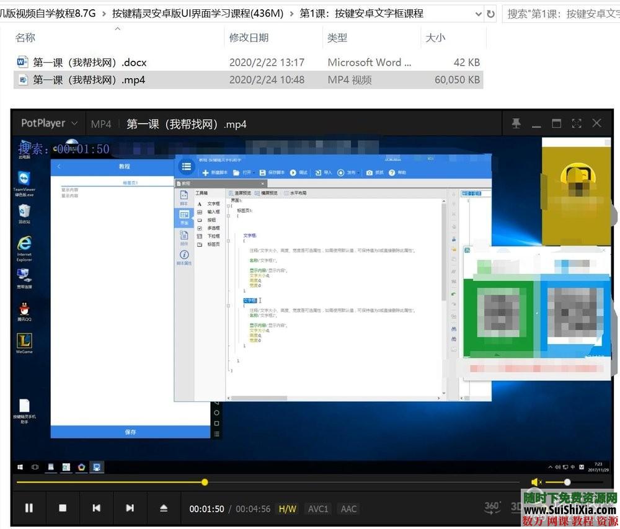
Task: Pin PotPlayer always on top
Action: coord(516,123)
